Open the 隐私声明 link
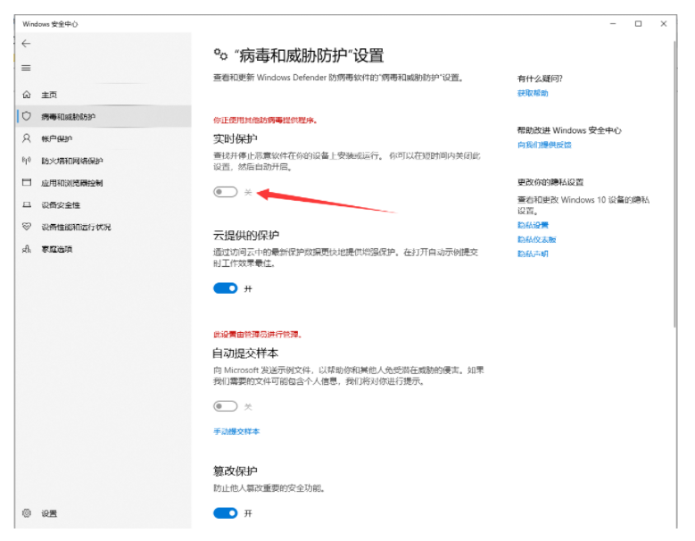Viewport: 695px width, 541px height. click(533, 254)
